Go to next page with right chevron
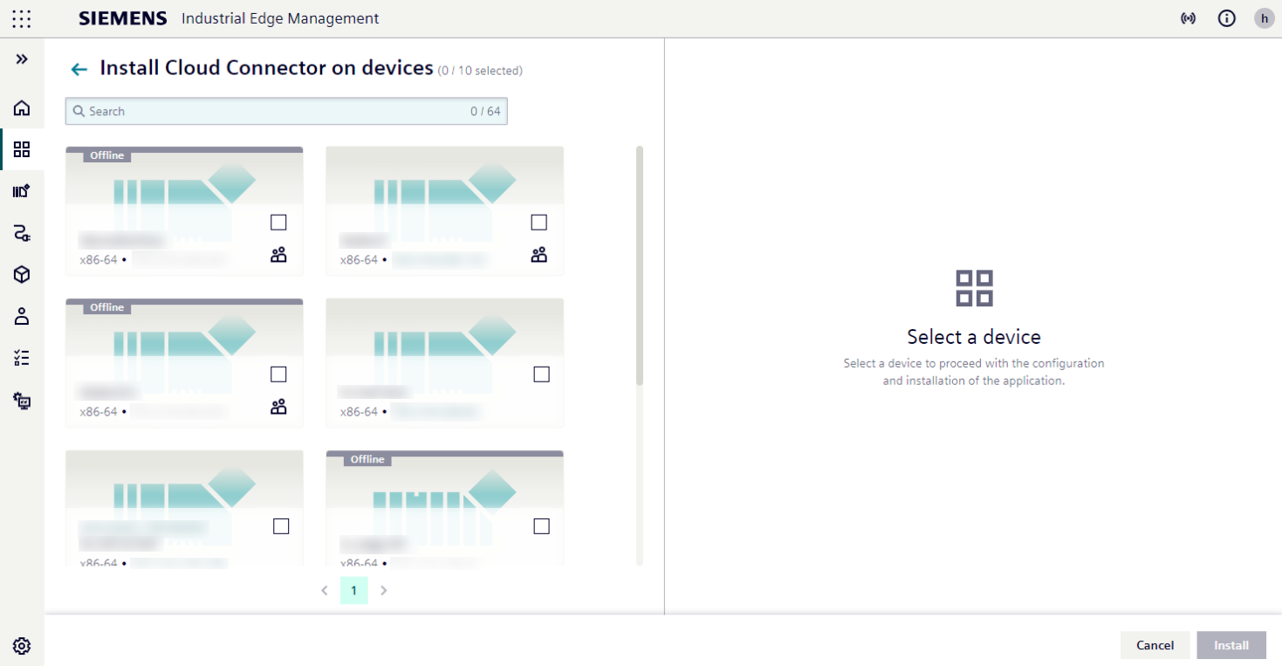This screenshot has height=666, width=1282. [383, 590]
